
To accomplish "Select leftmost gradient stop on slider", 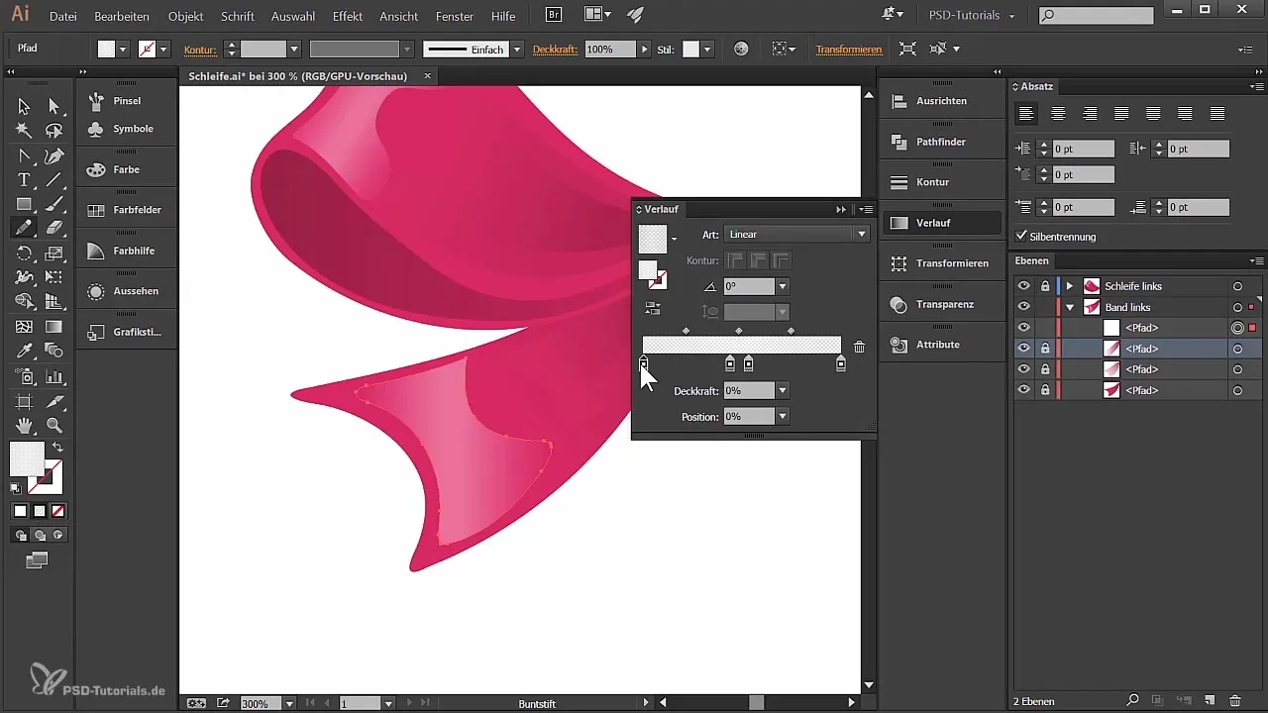I will point(643,364).
